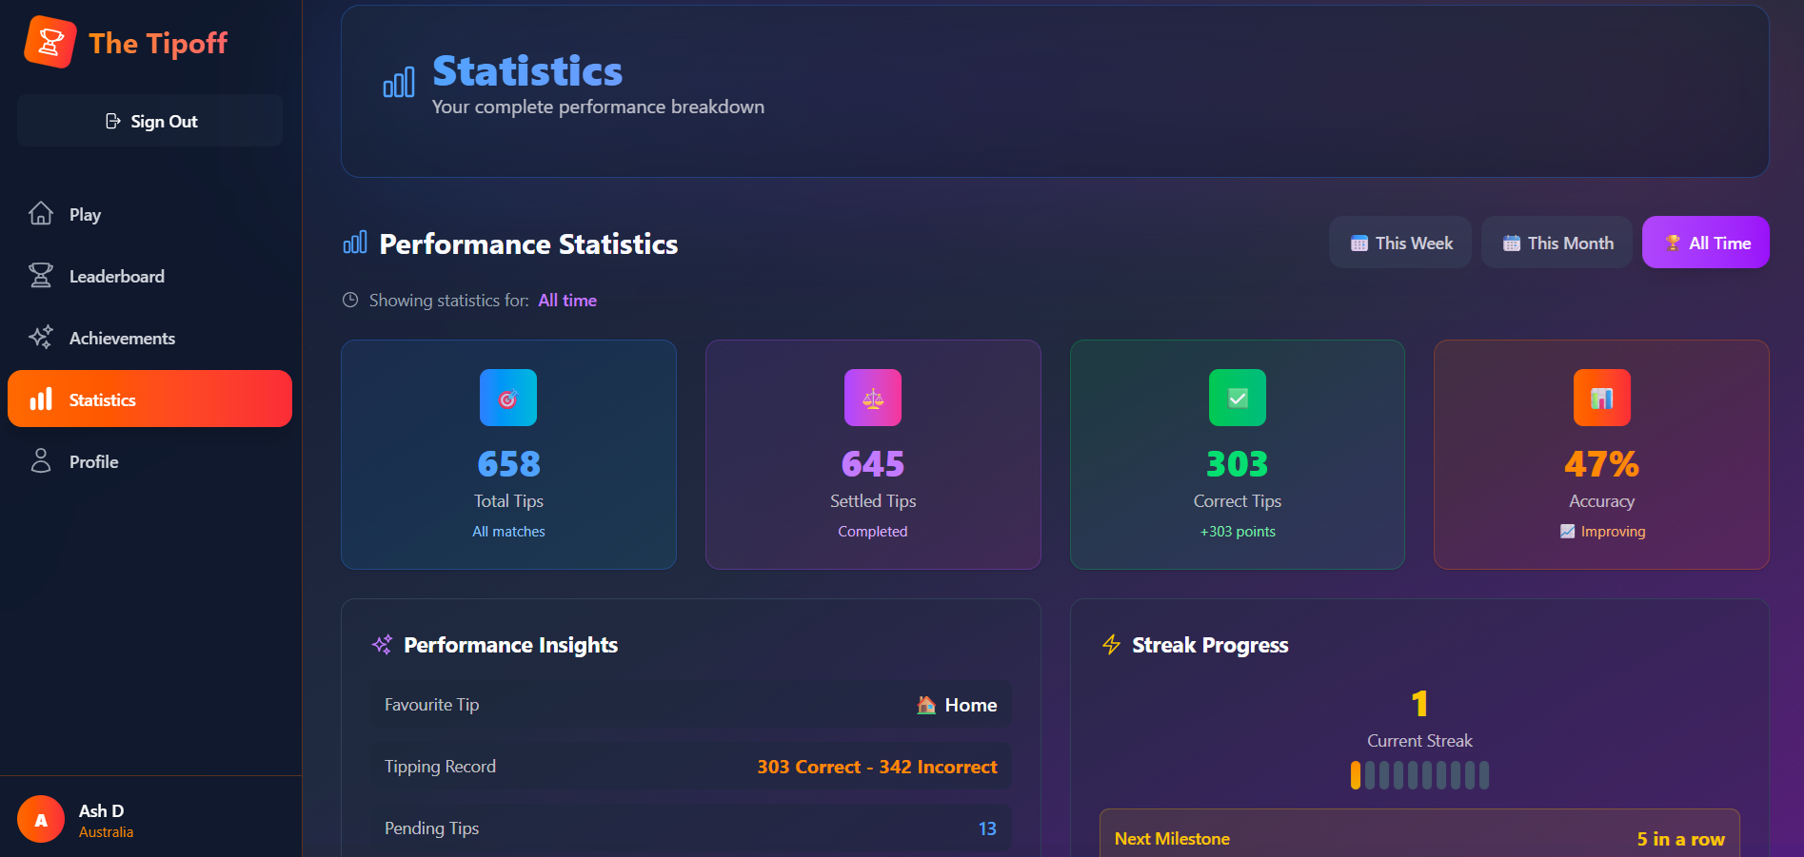This screenshot has height=857, width=1804.
Task: Click the chart icon above Accuracy
Action: coord(1601,398)
